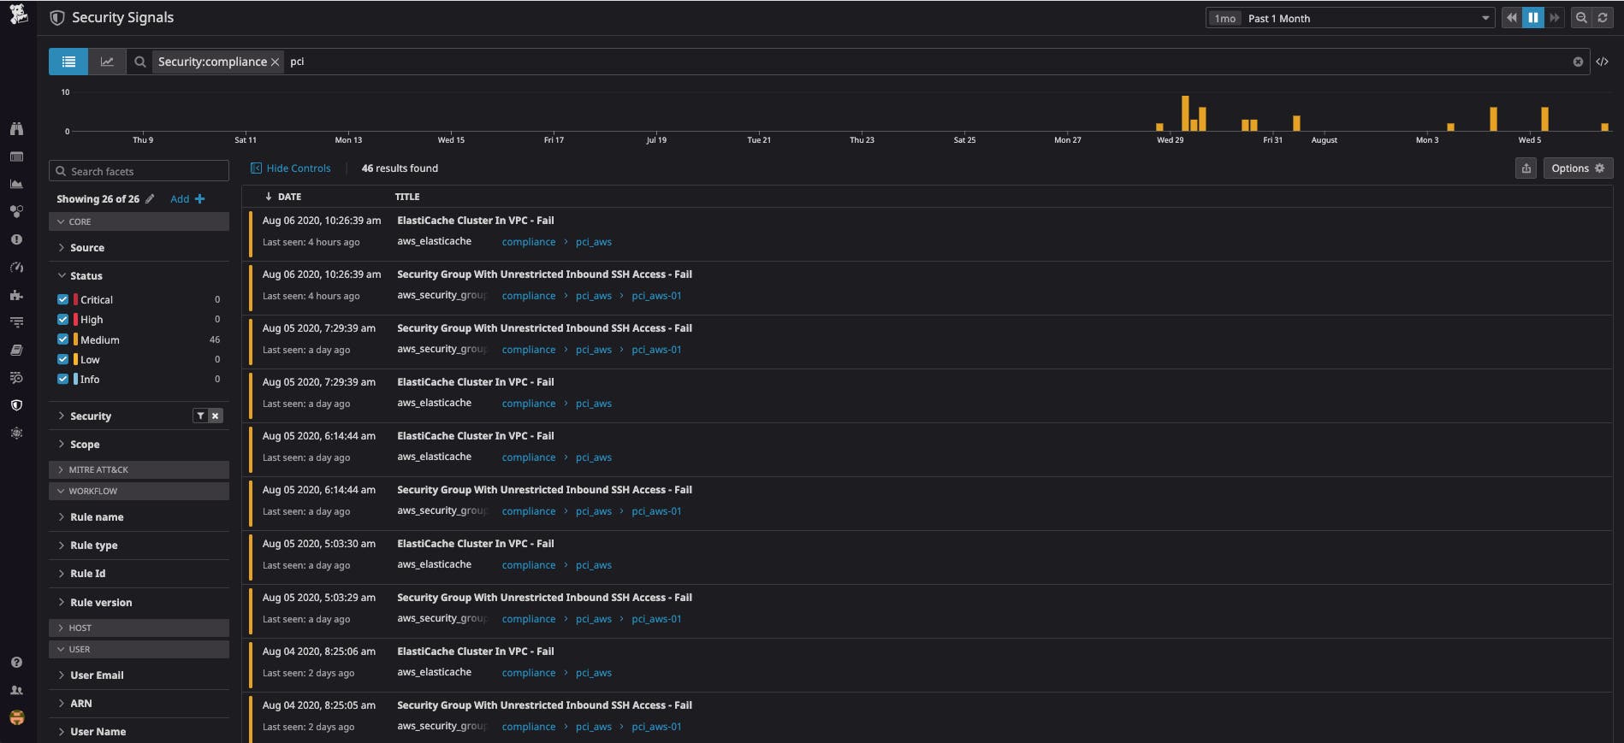Uncheck the Medium status checkbox

tap(62, 339)
